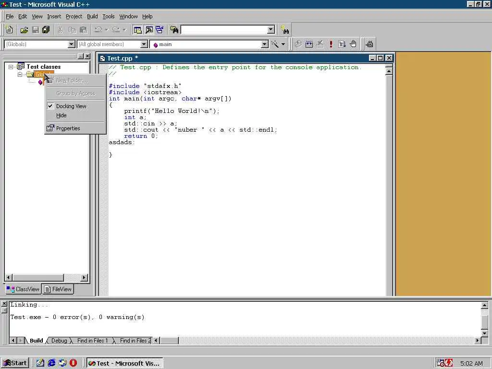The image size is (492, 369).
Task: Close the output pane with its X button
Action: click(4, 304)
